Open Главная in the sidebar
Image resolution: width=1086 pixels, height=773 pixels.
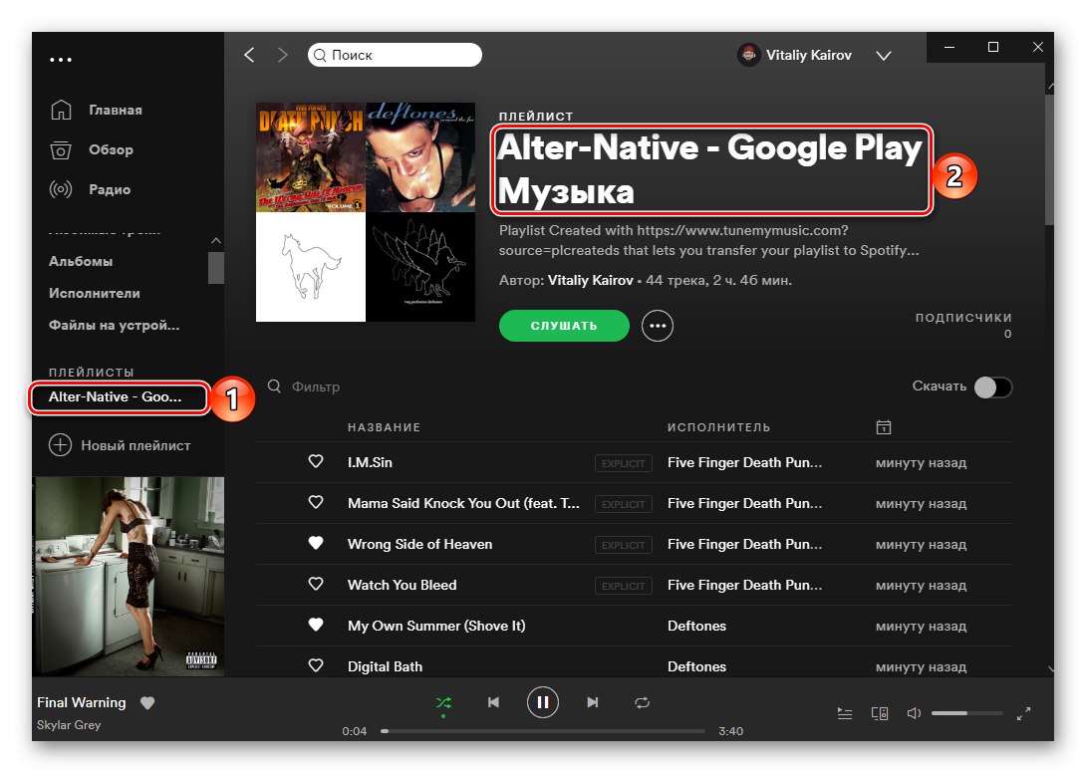click(115, 110)
